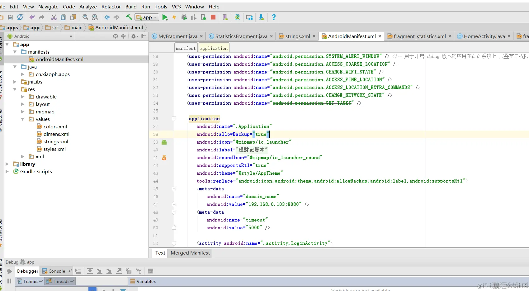Click Apply Changes lightning bolt icon

point(174,17)
